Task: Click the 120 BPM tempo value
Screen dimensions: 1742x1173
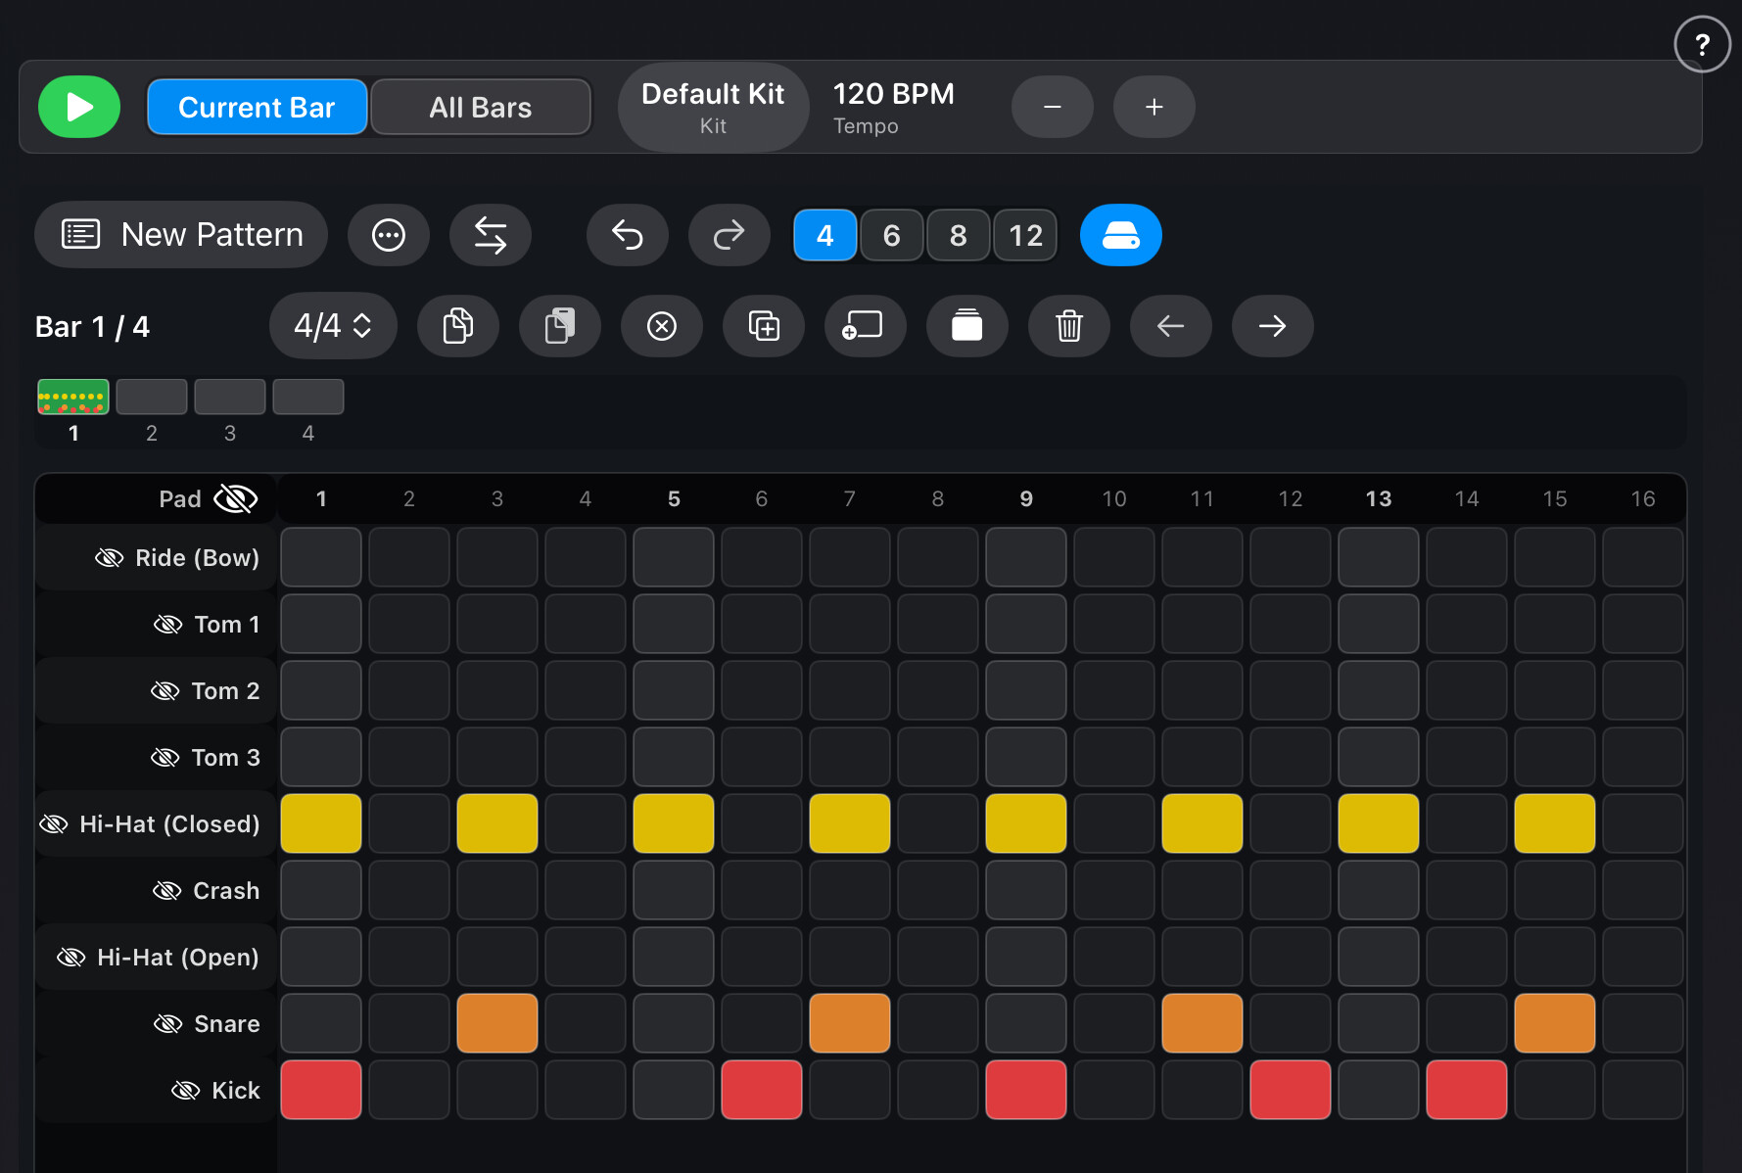Action: [893, 94]
